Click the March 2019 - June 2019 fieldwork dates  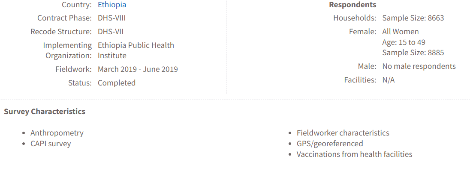point(138,69)
